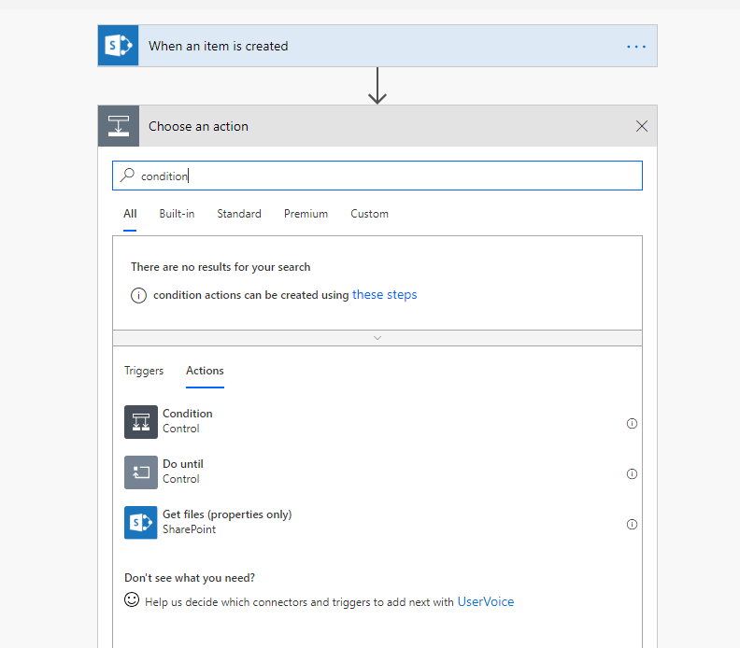Click the Choose an action header icon
This screenshot has height=648, width=740.
tap(119, 126)
